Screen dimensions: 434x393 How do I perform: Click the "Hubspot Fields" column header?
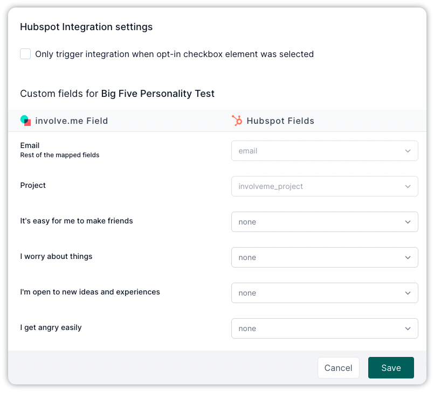[x=280, y=121]
